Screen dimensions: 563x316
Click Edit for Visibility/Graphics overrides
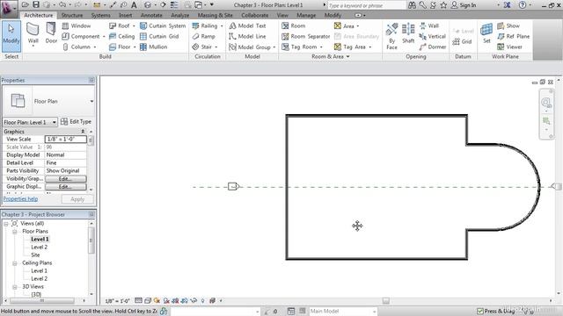click(x=66, y=179)
